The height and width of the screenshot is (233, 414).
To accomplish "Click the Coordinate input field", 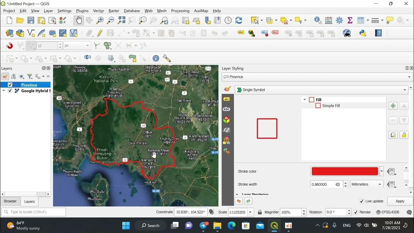I will tap(191, 212).
